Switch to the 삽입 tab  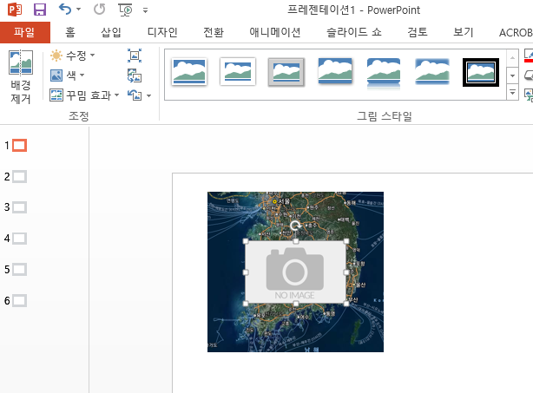coord(111,32)
